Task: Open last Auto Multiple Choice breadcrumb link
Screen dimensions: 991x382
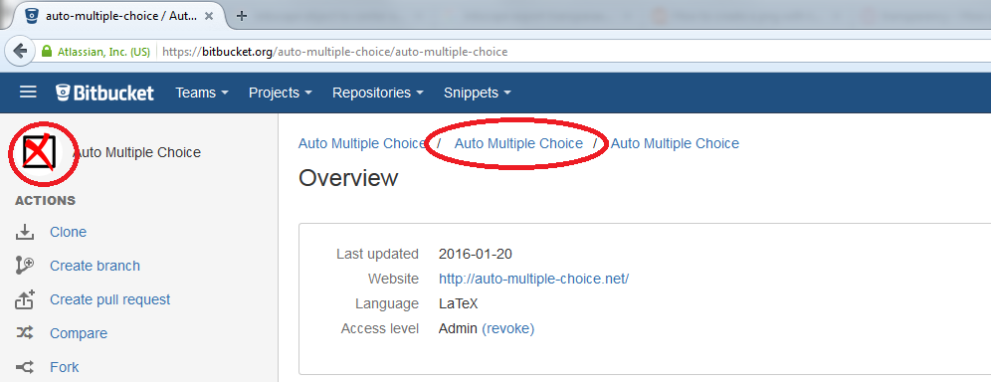Action: (x=675, y=143)
